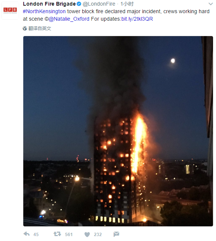
Task: Click the 561 retweet count
Action: [x=69, y=234]
